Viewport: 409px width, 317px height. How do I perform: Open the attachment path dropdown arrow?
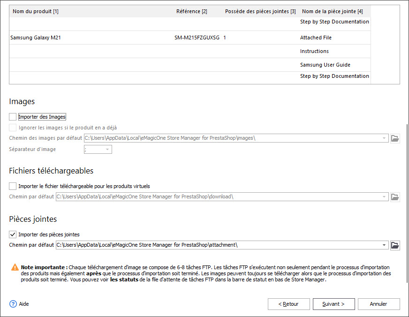[x=384, y=245]
